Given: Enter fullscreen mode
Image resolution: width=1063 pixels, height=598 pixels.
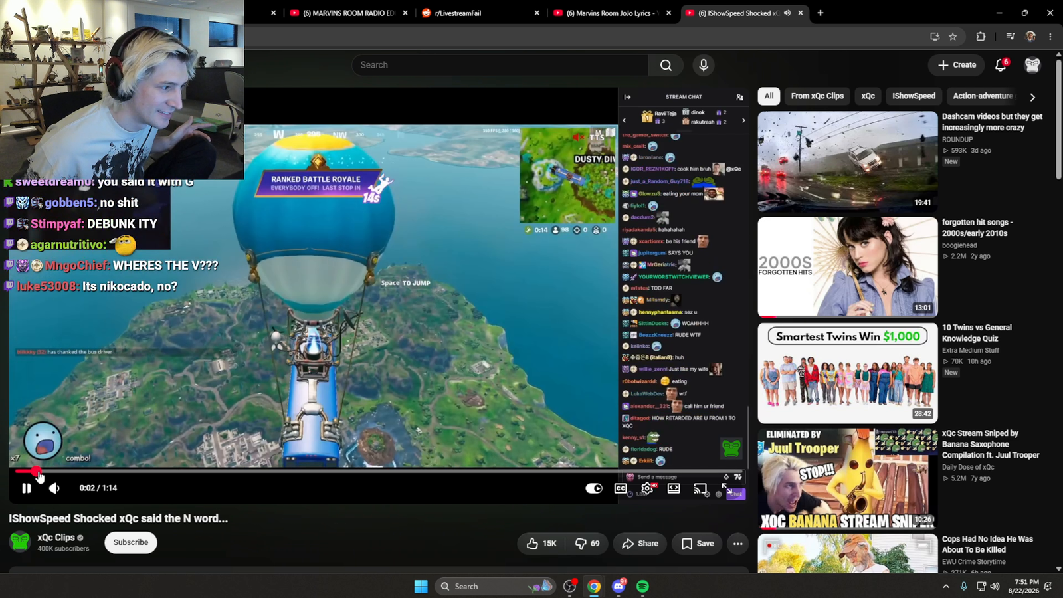Looking at the screenshot, I should (727, 488).
